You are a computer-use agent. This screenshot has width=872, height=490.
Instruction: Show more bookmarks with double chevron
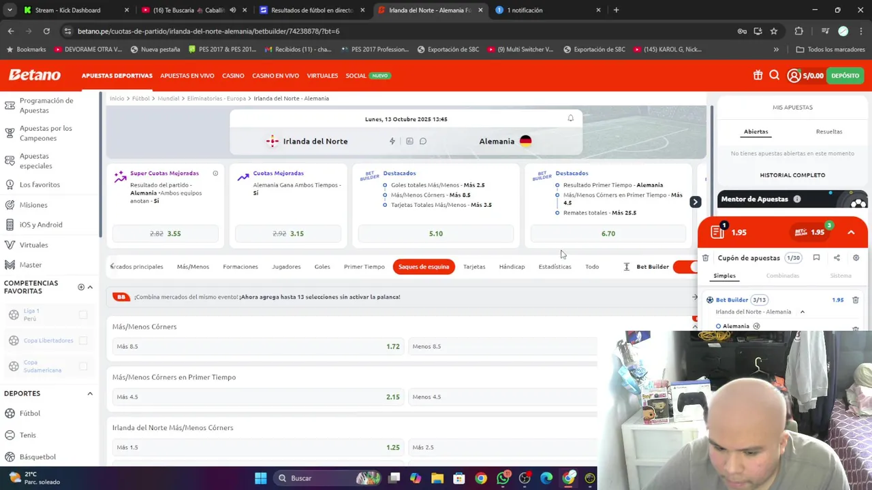pyautogui.click(x=776, y=49)
